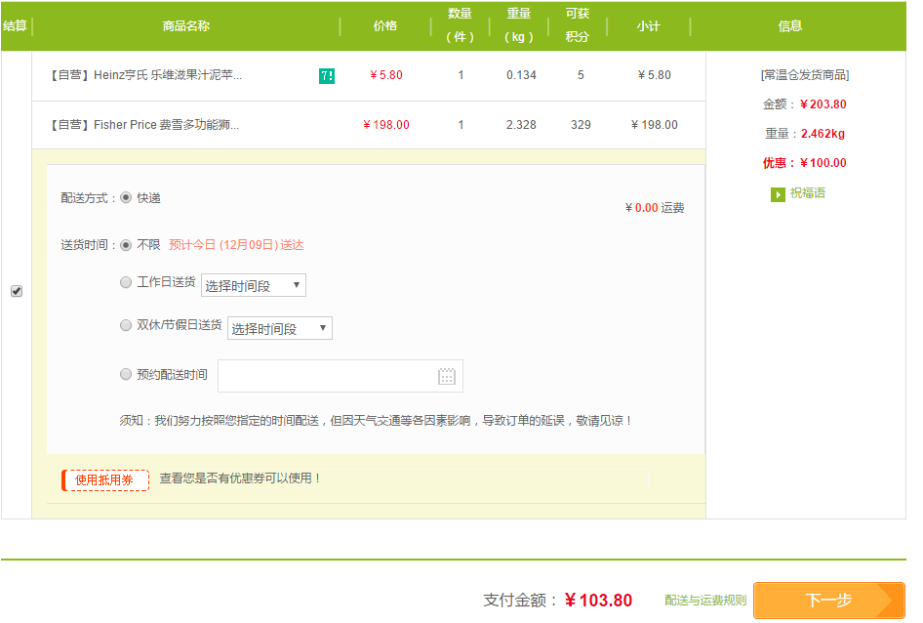Click the 商品名称 column header
This screenshot has height=623, width=923.
click(186, 26)
